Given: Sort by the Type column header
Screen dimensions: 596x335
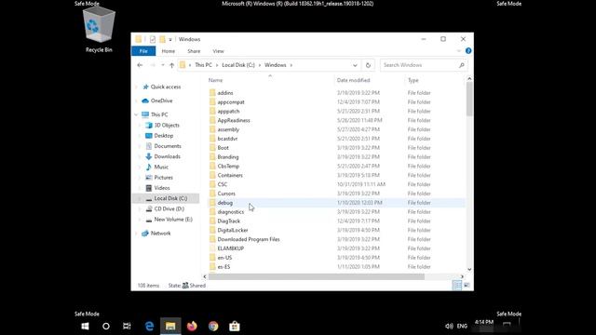Looking at the screenshot, I should tap(413, 80).
